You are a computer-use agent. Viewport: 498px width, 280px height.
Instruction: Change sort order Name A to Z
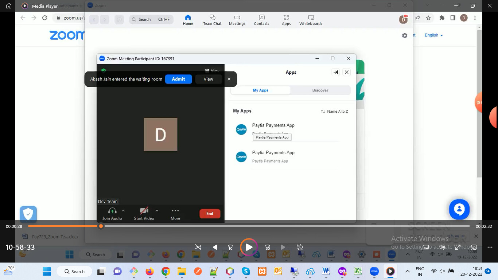334,112
